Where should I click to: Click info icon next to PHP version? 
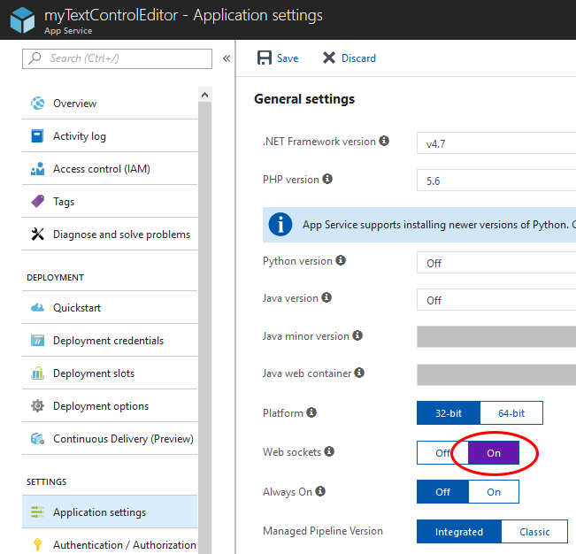pos(327,179)
